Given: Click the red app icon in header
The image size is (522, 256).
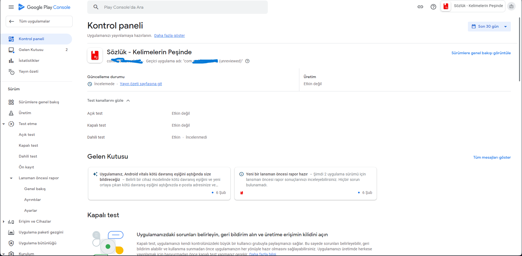Looking at the screenshot, I should (446, 6).
